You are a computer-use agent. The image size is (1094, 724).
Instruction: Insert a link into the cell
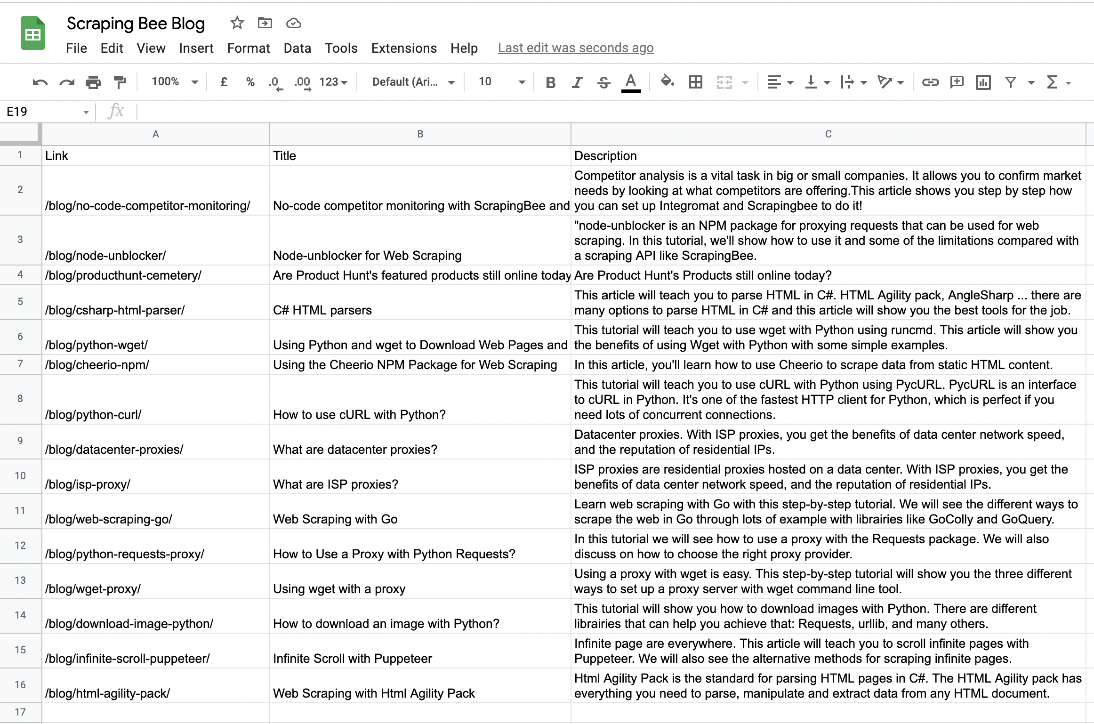tap(930, 81)
